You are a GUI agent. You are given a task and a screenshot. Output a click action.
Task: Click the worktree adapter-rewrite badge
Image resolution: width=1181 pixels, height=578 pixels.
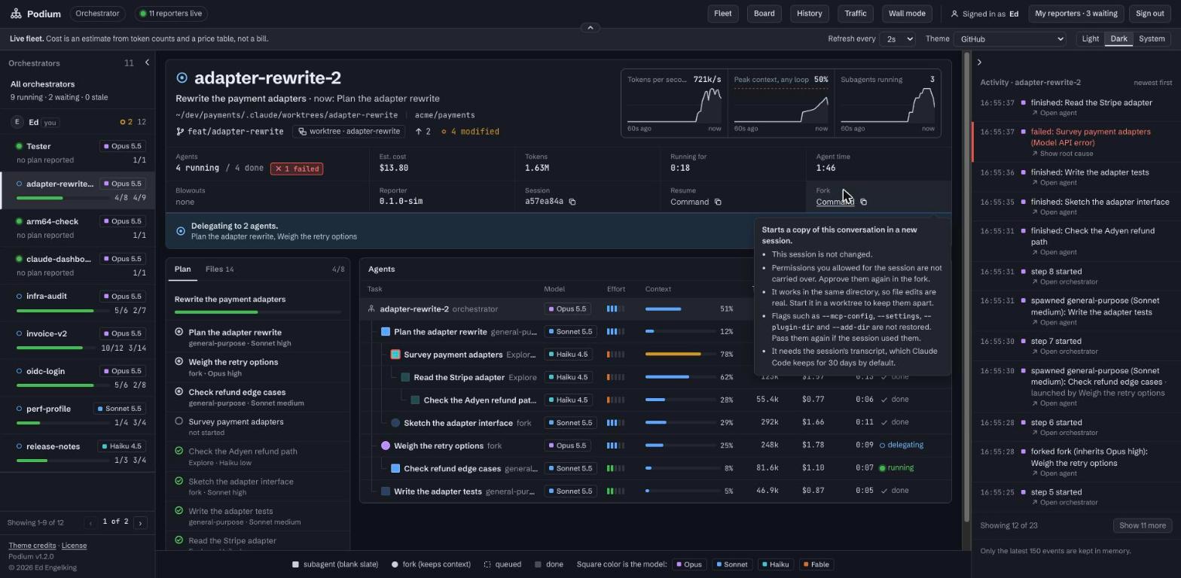tap(349, 132)
